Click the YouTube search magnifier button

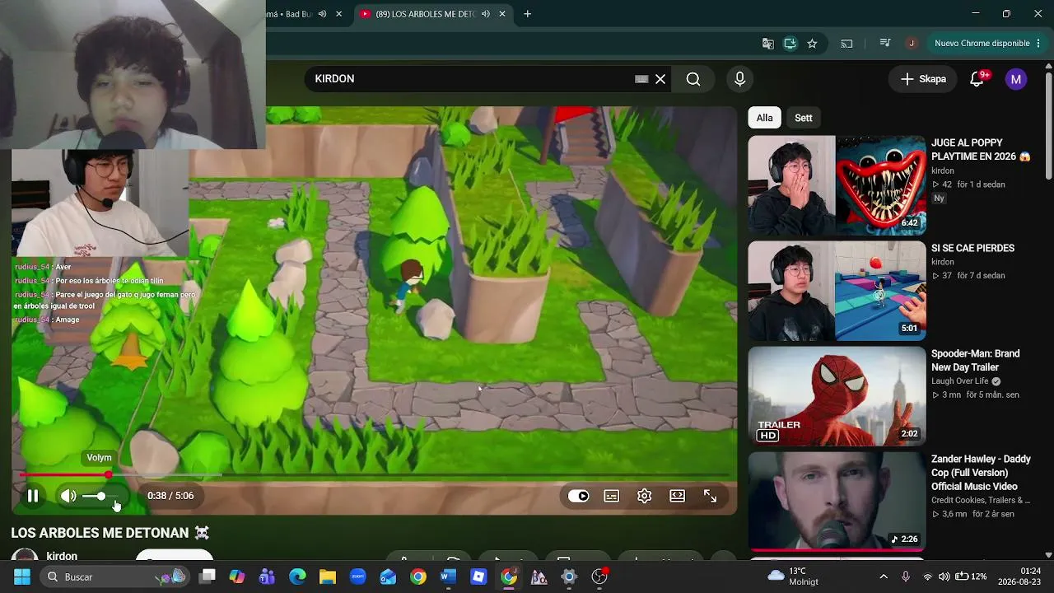pyautogui.click(x=693, y=79)
